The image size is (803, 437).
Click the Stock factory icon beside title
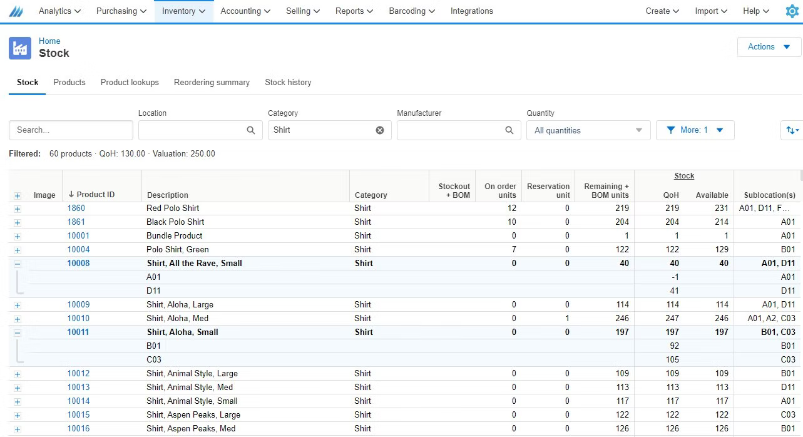[x=20, y=48]
